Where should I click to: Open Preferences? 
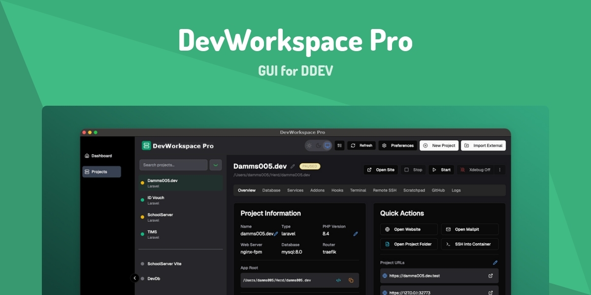[x=398, y=146]
